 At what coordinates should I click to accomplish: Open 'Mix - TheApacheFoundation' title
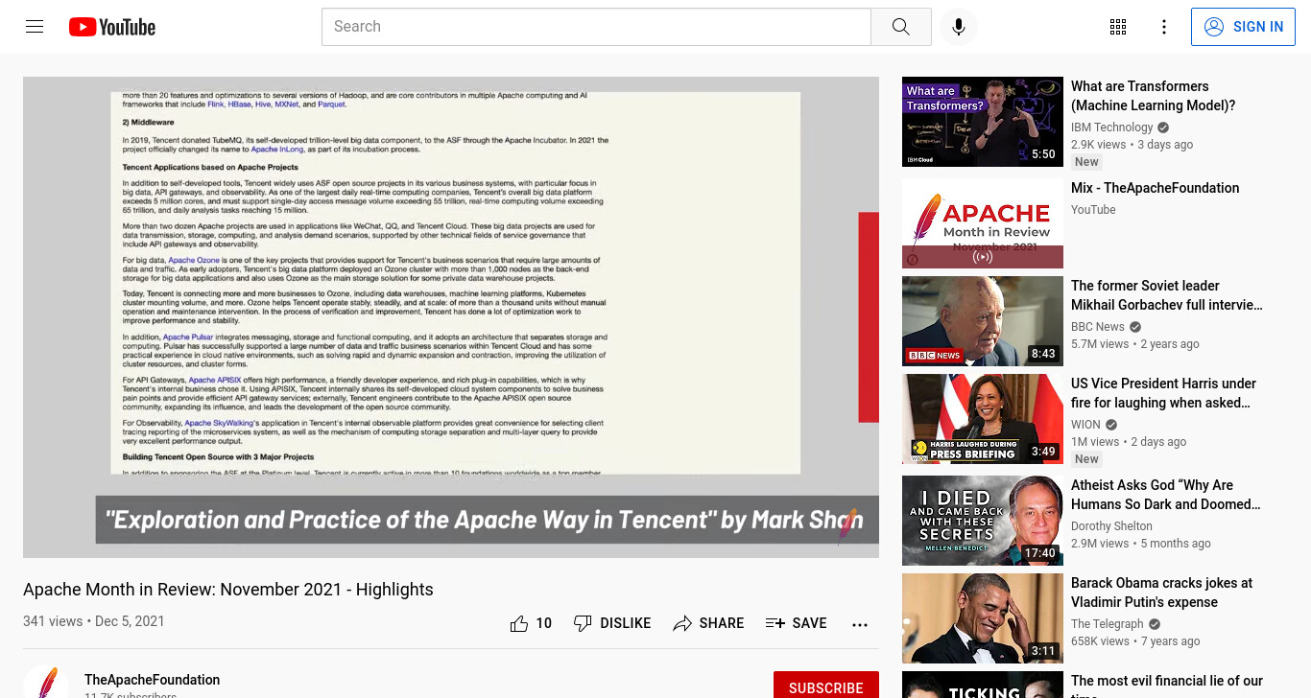pos(1155,188)
